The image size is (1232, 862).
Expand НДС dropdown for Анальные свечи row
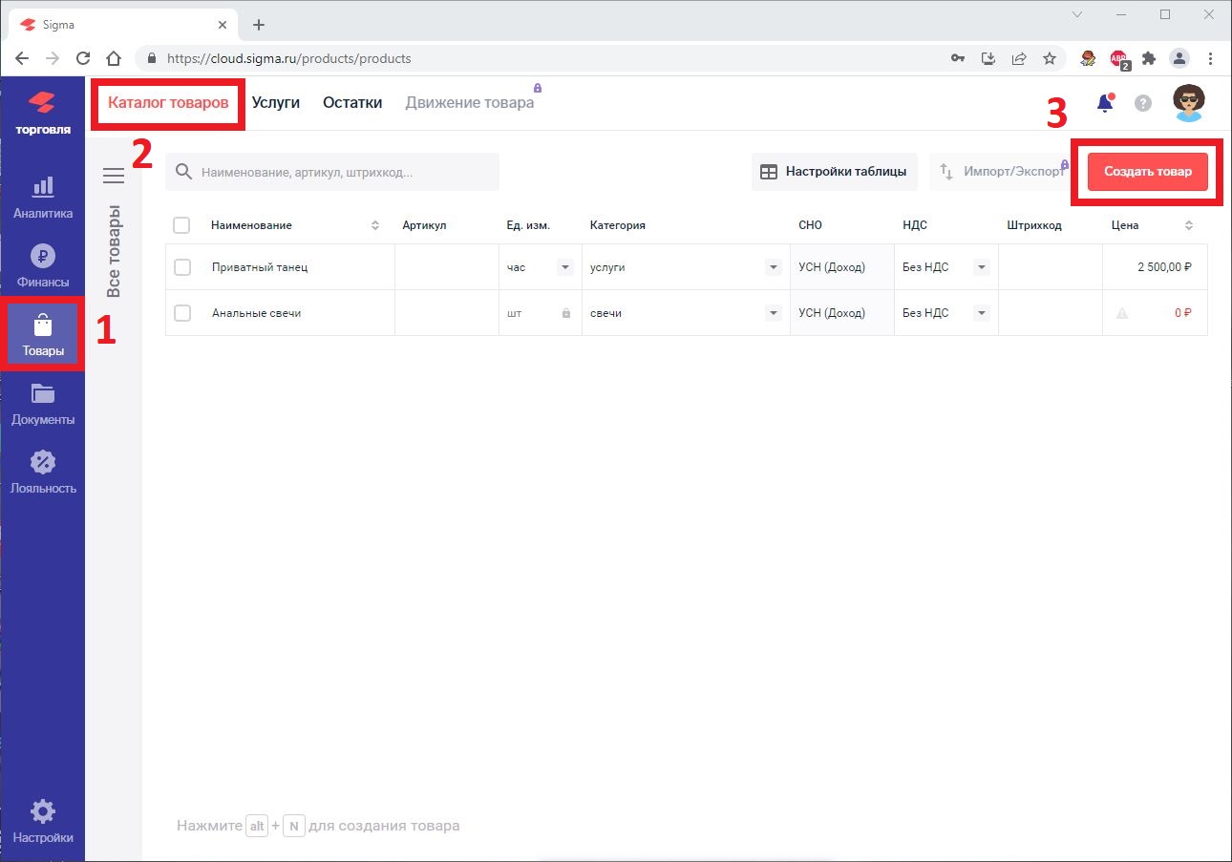[981, 313]
